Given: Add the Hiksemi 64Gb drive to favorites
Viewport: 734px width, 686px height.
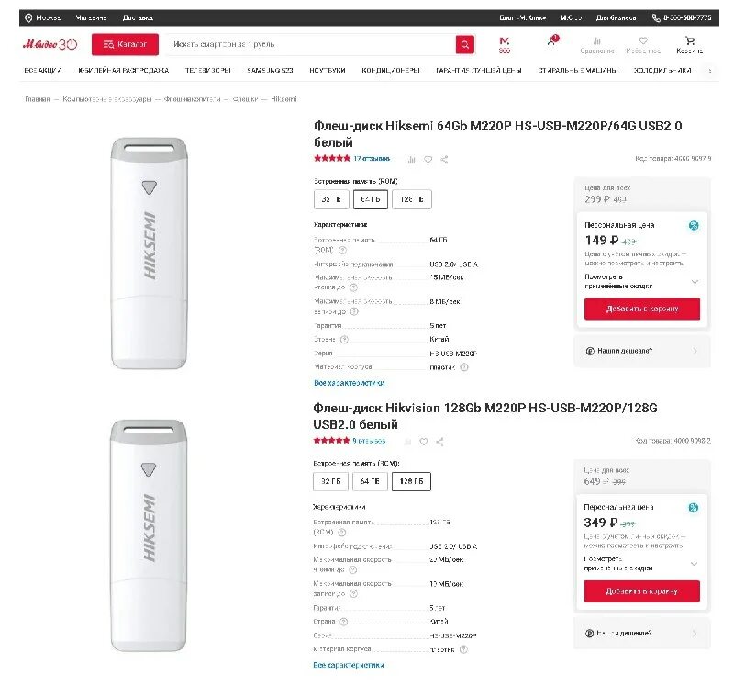Looking at the screenshot, I should (428, 160).
